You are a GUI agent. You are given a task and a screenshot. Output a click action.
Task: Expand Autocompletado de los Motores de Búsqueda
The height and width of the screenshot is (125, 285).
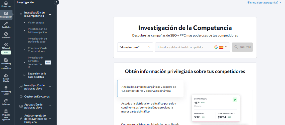coord(50,119)
